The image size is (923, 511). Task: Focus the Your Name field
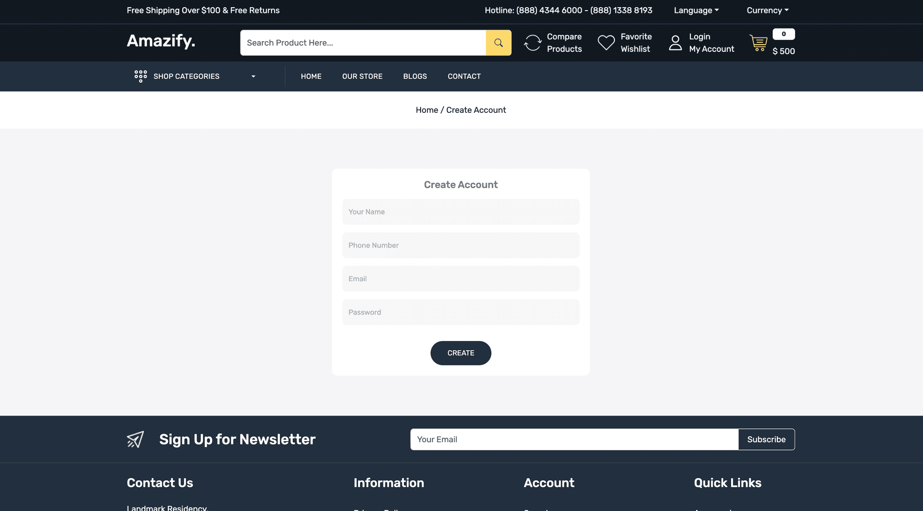tap(461, 212)
